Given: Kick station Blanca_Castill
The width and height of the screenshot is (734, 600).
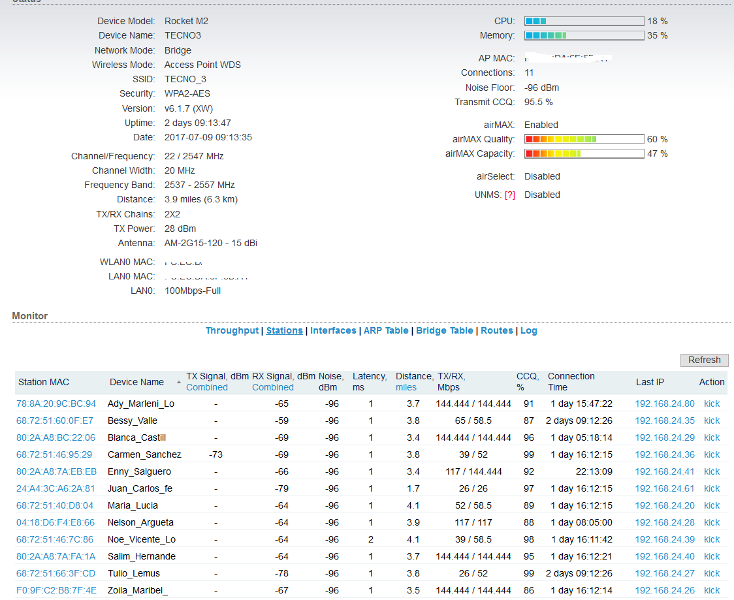Looking at the screenshot, I should [x=712, y=437].
